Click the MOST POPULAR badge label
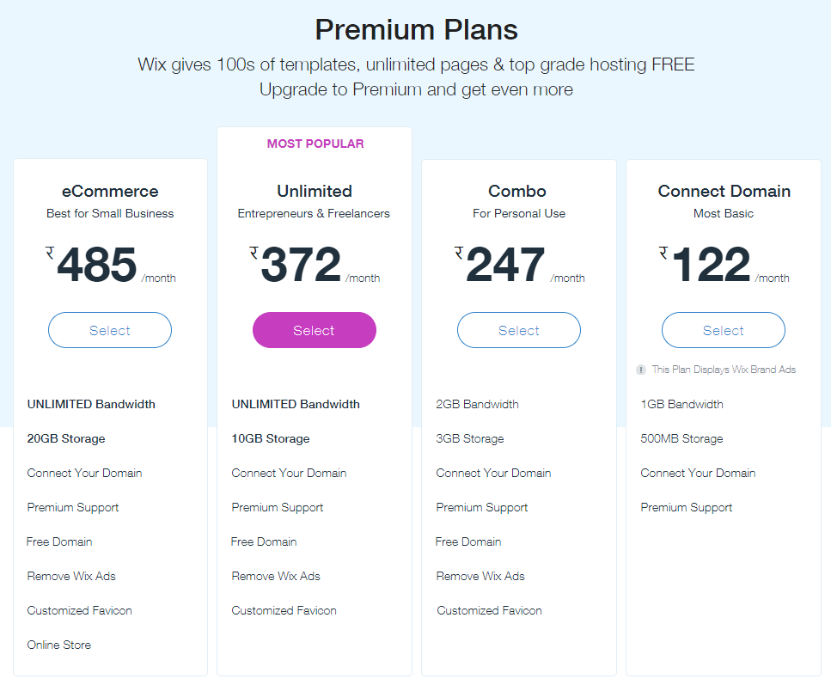This screenshot has height=685, width=831. click(315, 144)
